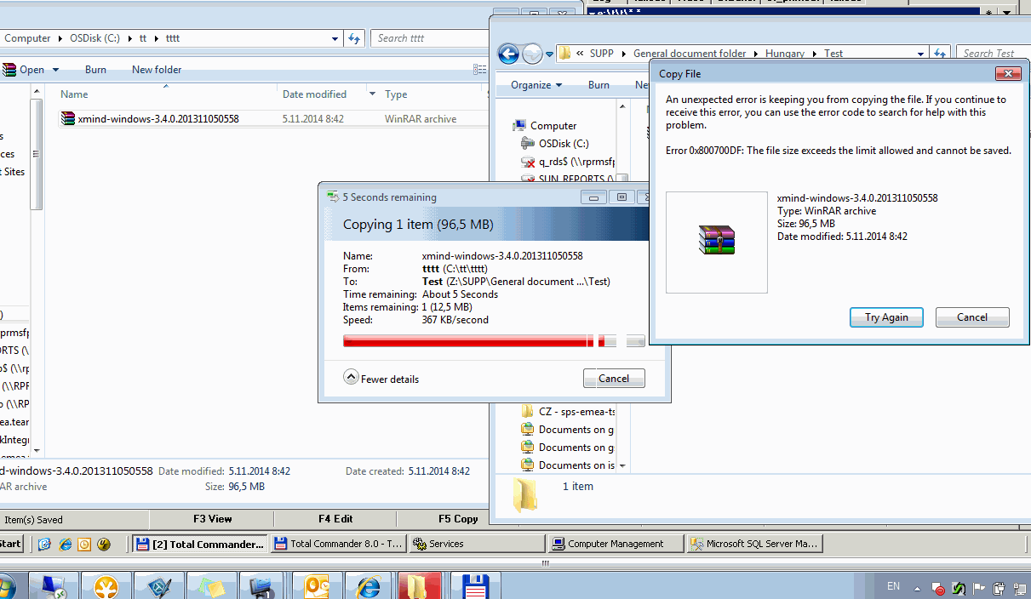This screenshot has width=1031, height=599.
Task: Click the Search tttt field
Action: pyautogui.click(x=430, y=38)
